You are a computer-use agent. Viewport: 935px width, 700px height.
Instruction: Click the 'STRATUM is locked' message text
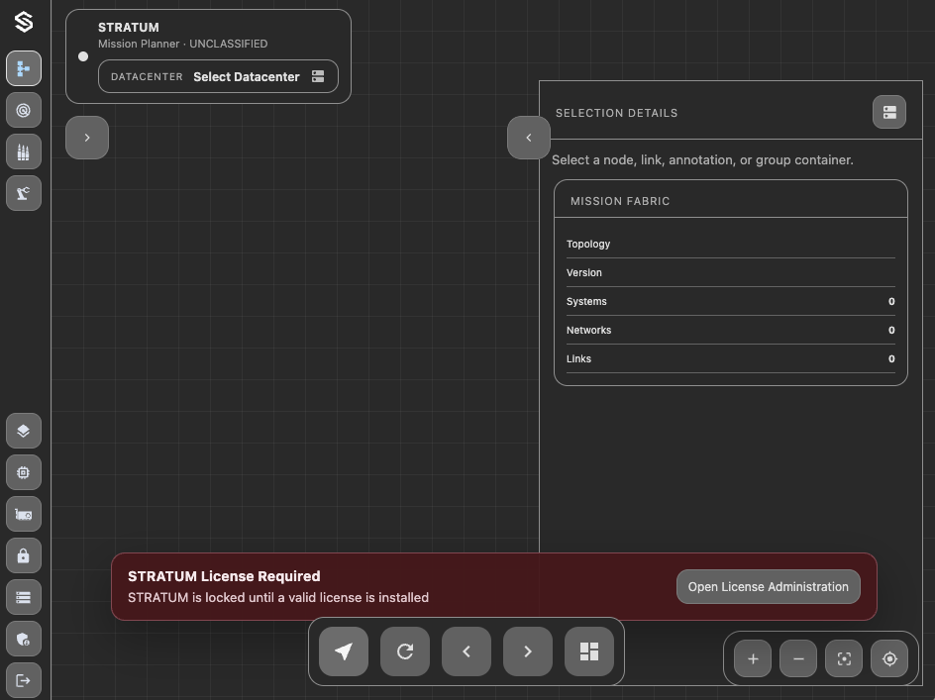(x=278, y=597)
